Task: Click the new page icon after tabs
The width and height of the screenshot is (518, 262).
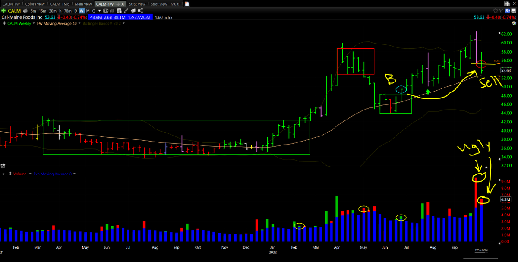Action: [187, 4]
